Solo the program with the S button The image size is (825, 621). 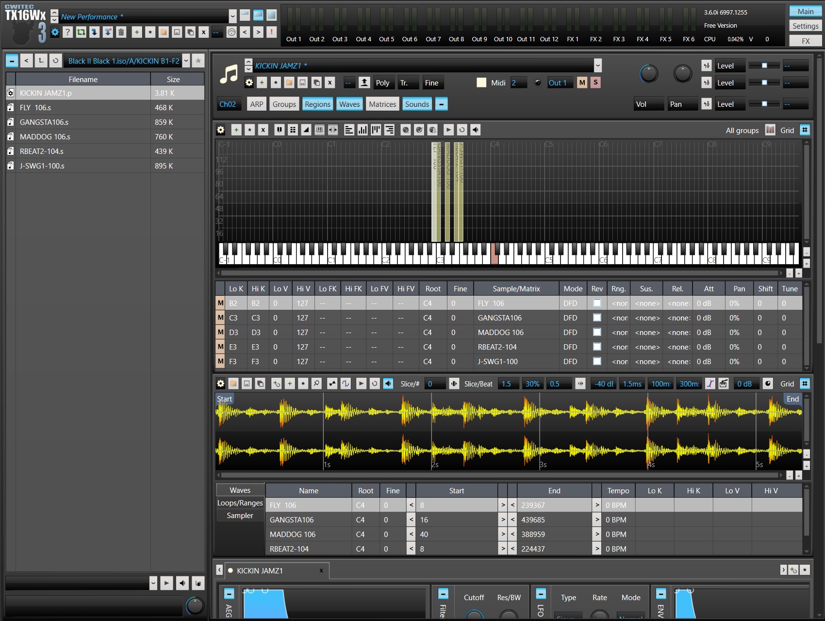595,83
